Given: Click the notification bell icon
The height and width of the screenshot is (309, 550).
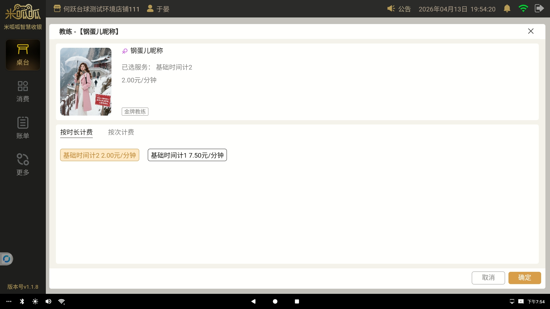Looking at the screenshot, I should click(507, 9).
